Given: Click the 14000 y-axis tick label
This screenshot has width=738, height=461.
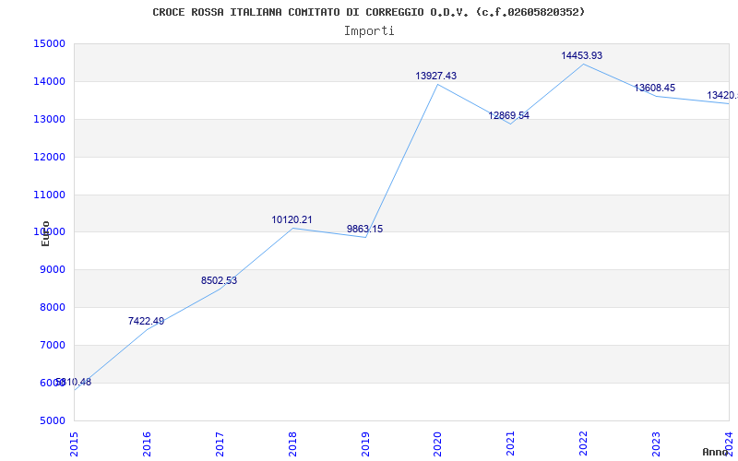Looking at the screenshot, I should (49, 81).
